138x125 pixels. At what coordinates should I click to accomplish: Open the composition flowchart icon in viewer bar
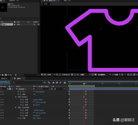131,75
